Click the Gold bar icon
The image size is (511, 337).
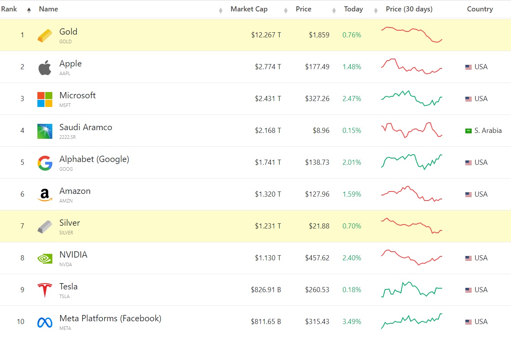(x=45, y=35)
